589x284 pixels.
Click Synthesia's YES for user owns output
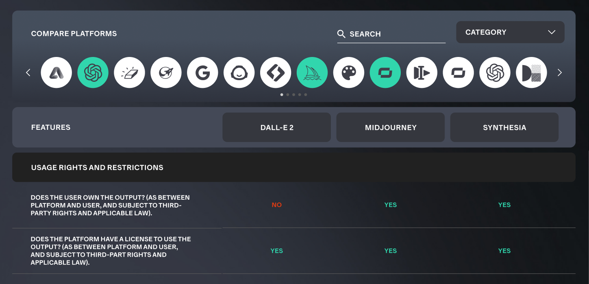[504, 205]
